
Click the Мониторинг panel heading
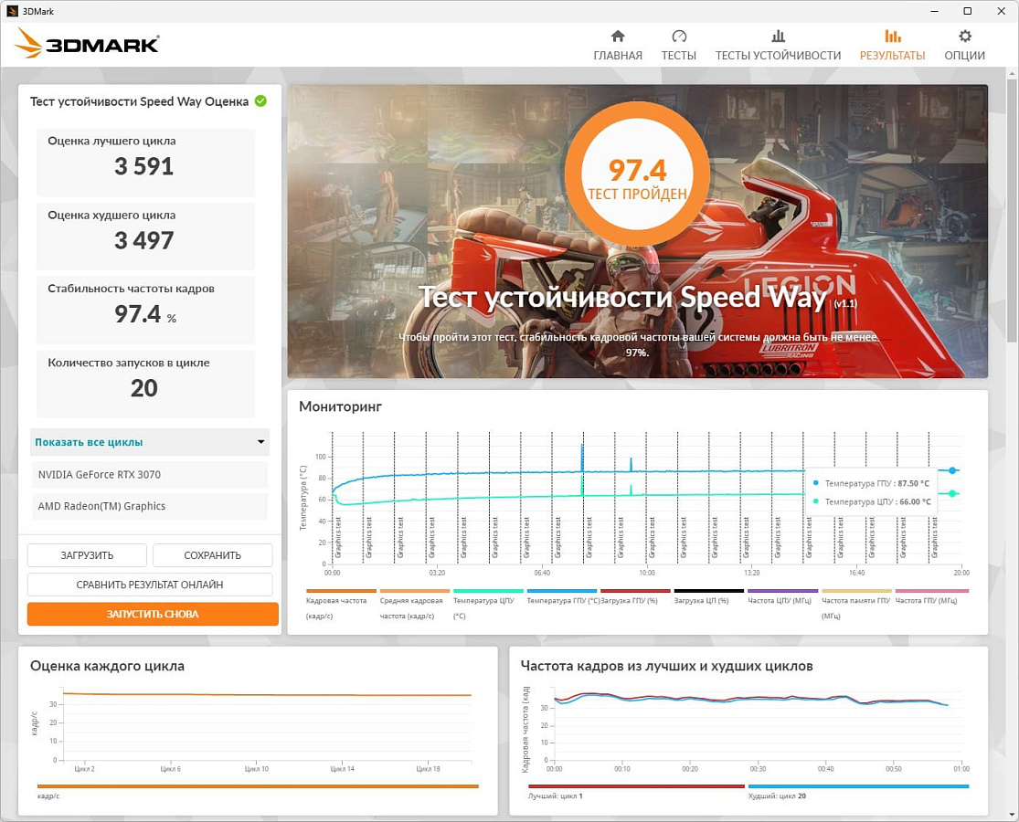[x=341, y=406]
